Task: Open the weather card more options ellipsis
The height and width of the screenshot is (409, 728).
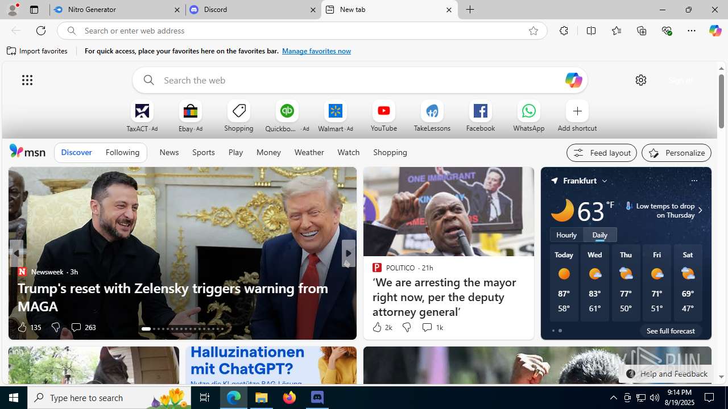Action: (694, 181)
